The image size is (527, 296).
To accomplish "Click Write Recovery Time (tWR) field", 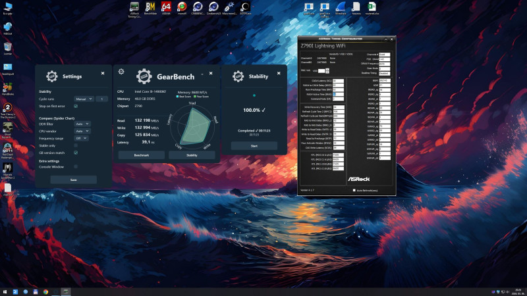I will pos(339,107).
